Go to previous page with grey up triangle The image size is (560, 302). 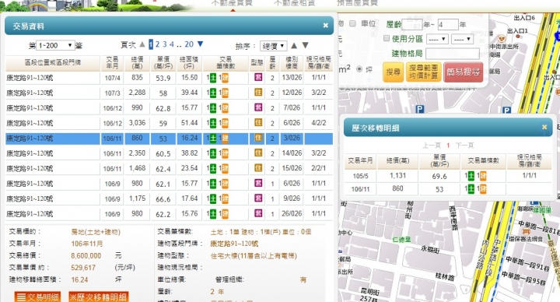click(142, 44)
